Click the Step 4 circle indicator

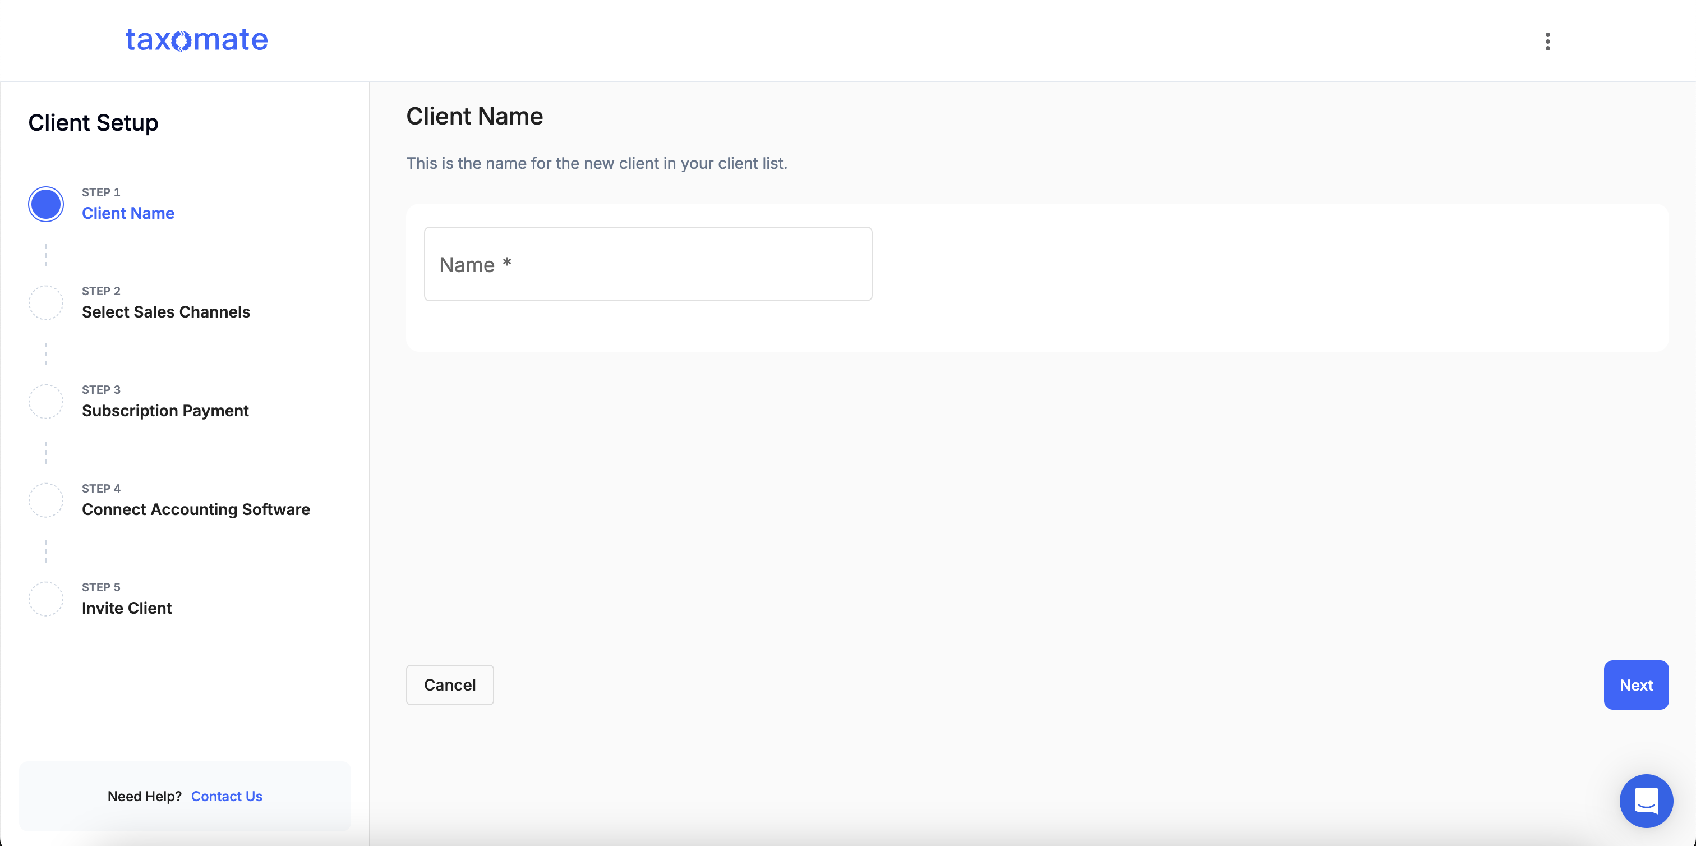(46, 500)
